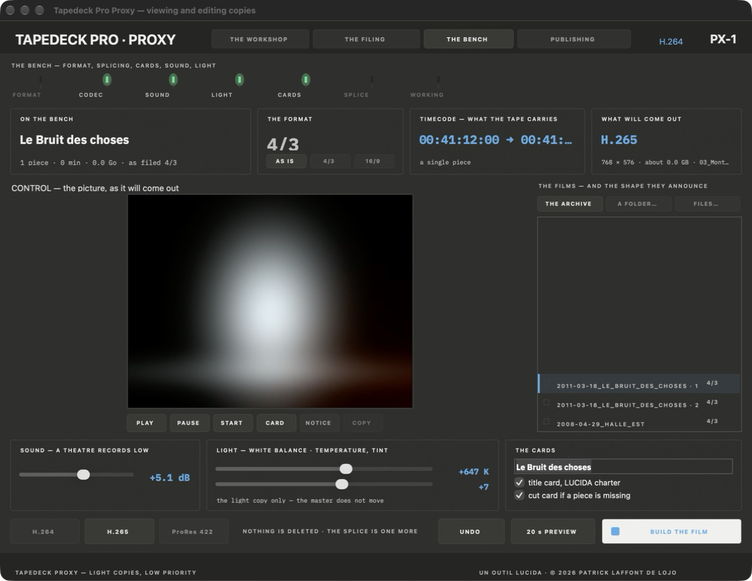This screenshot has width=752, height=581.
Task: Click the blue square on Build the Film
Action: [616, 531]
